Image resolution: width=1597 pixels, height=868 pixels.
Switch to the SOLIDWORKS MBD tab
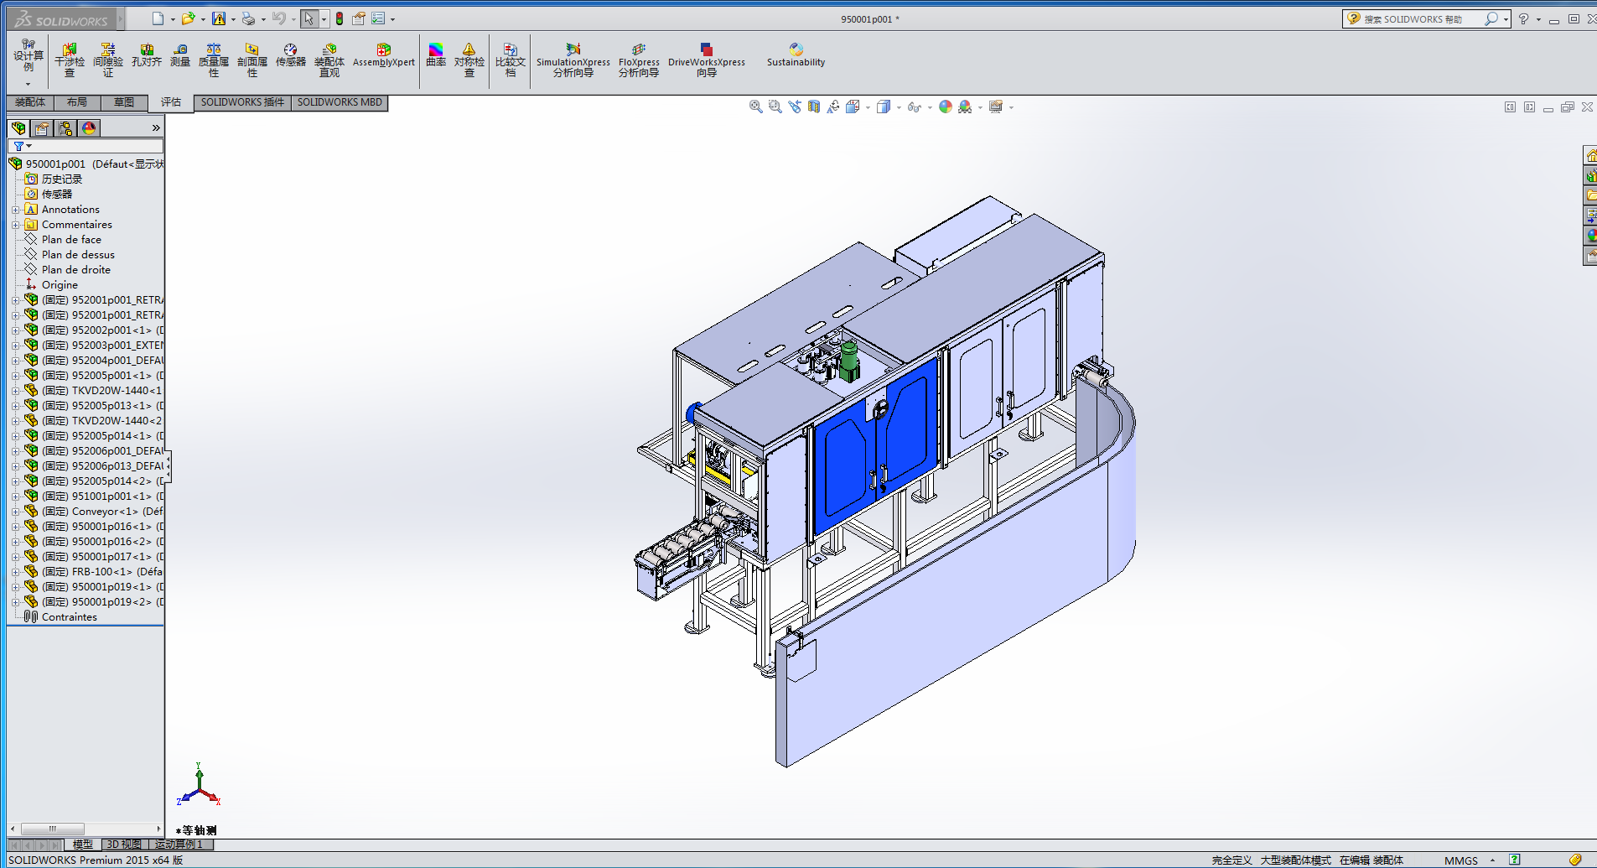(x=340, y=102)
